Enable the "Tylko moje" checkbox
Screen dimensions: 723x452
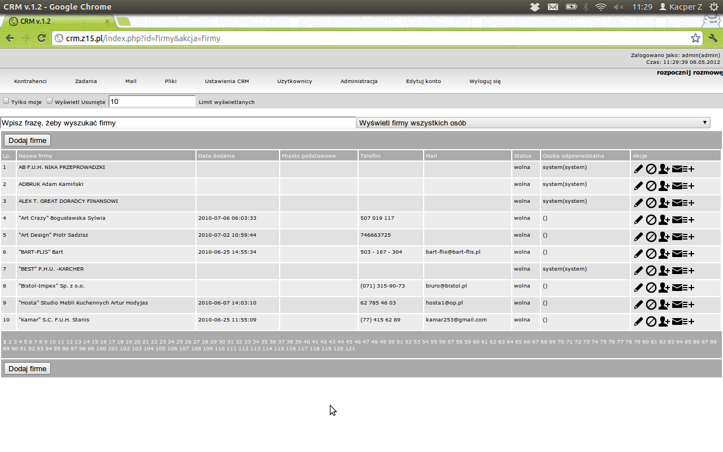pyautogui.click(x=6, y=101)
